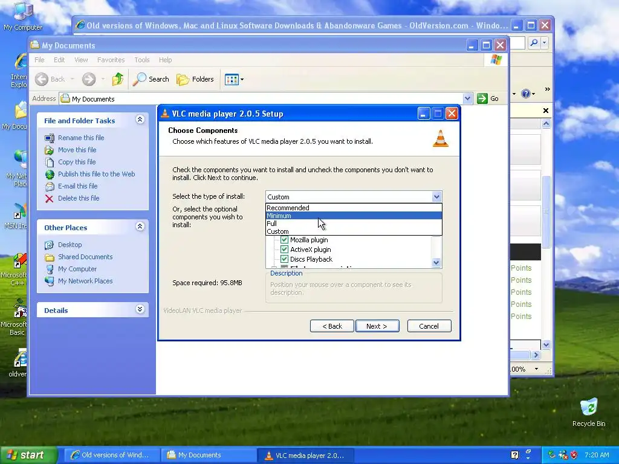Image resolution: width=619 pixels, height=464 pixels.
Task: Click Back arrow in Explorer toolbar
Action: click(x=42, y=79)
